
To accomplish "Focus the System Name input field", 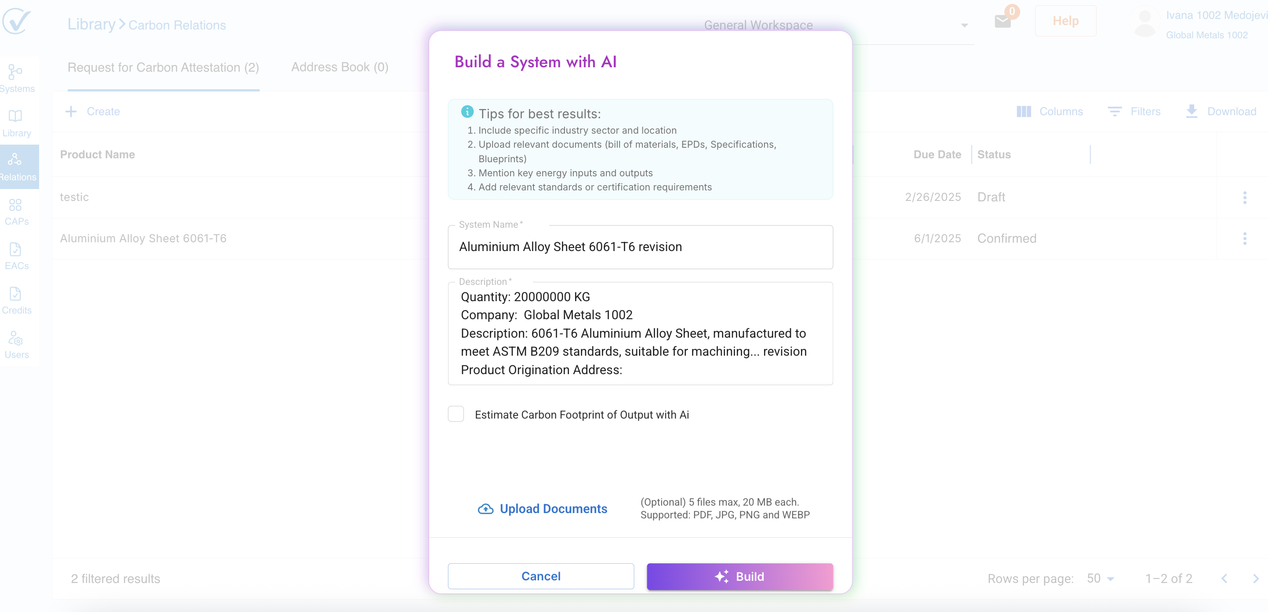I will 640,247.
